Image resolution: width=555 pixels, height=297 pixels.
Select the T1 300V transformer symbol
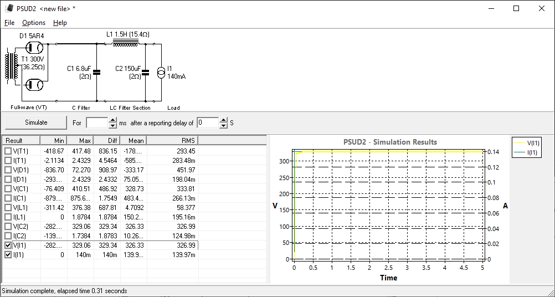point(12,66)
